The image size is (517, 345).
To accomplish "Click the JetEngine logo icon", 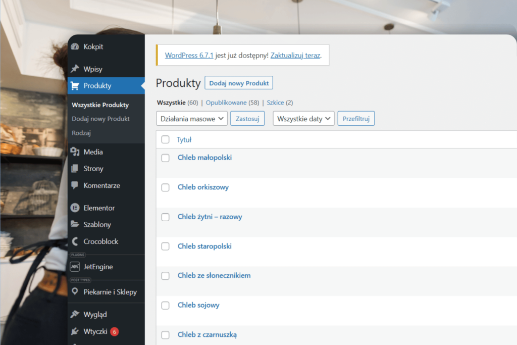I will pos(75,266).
